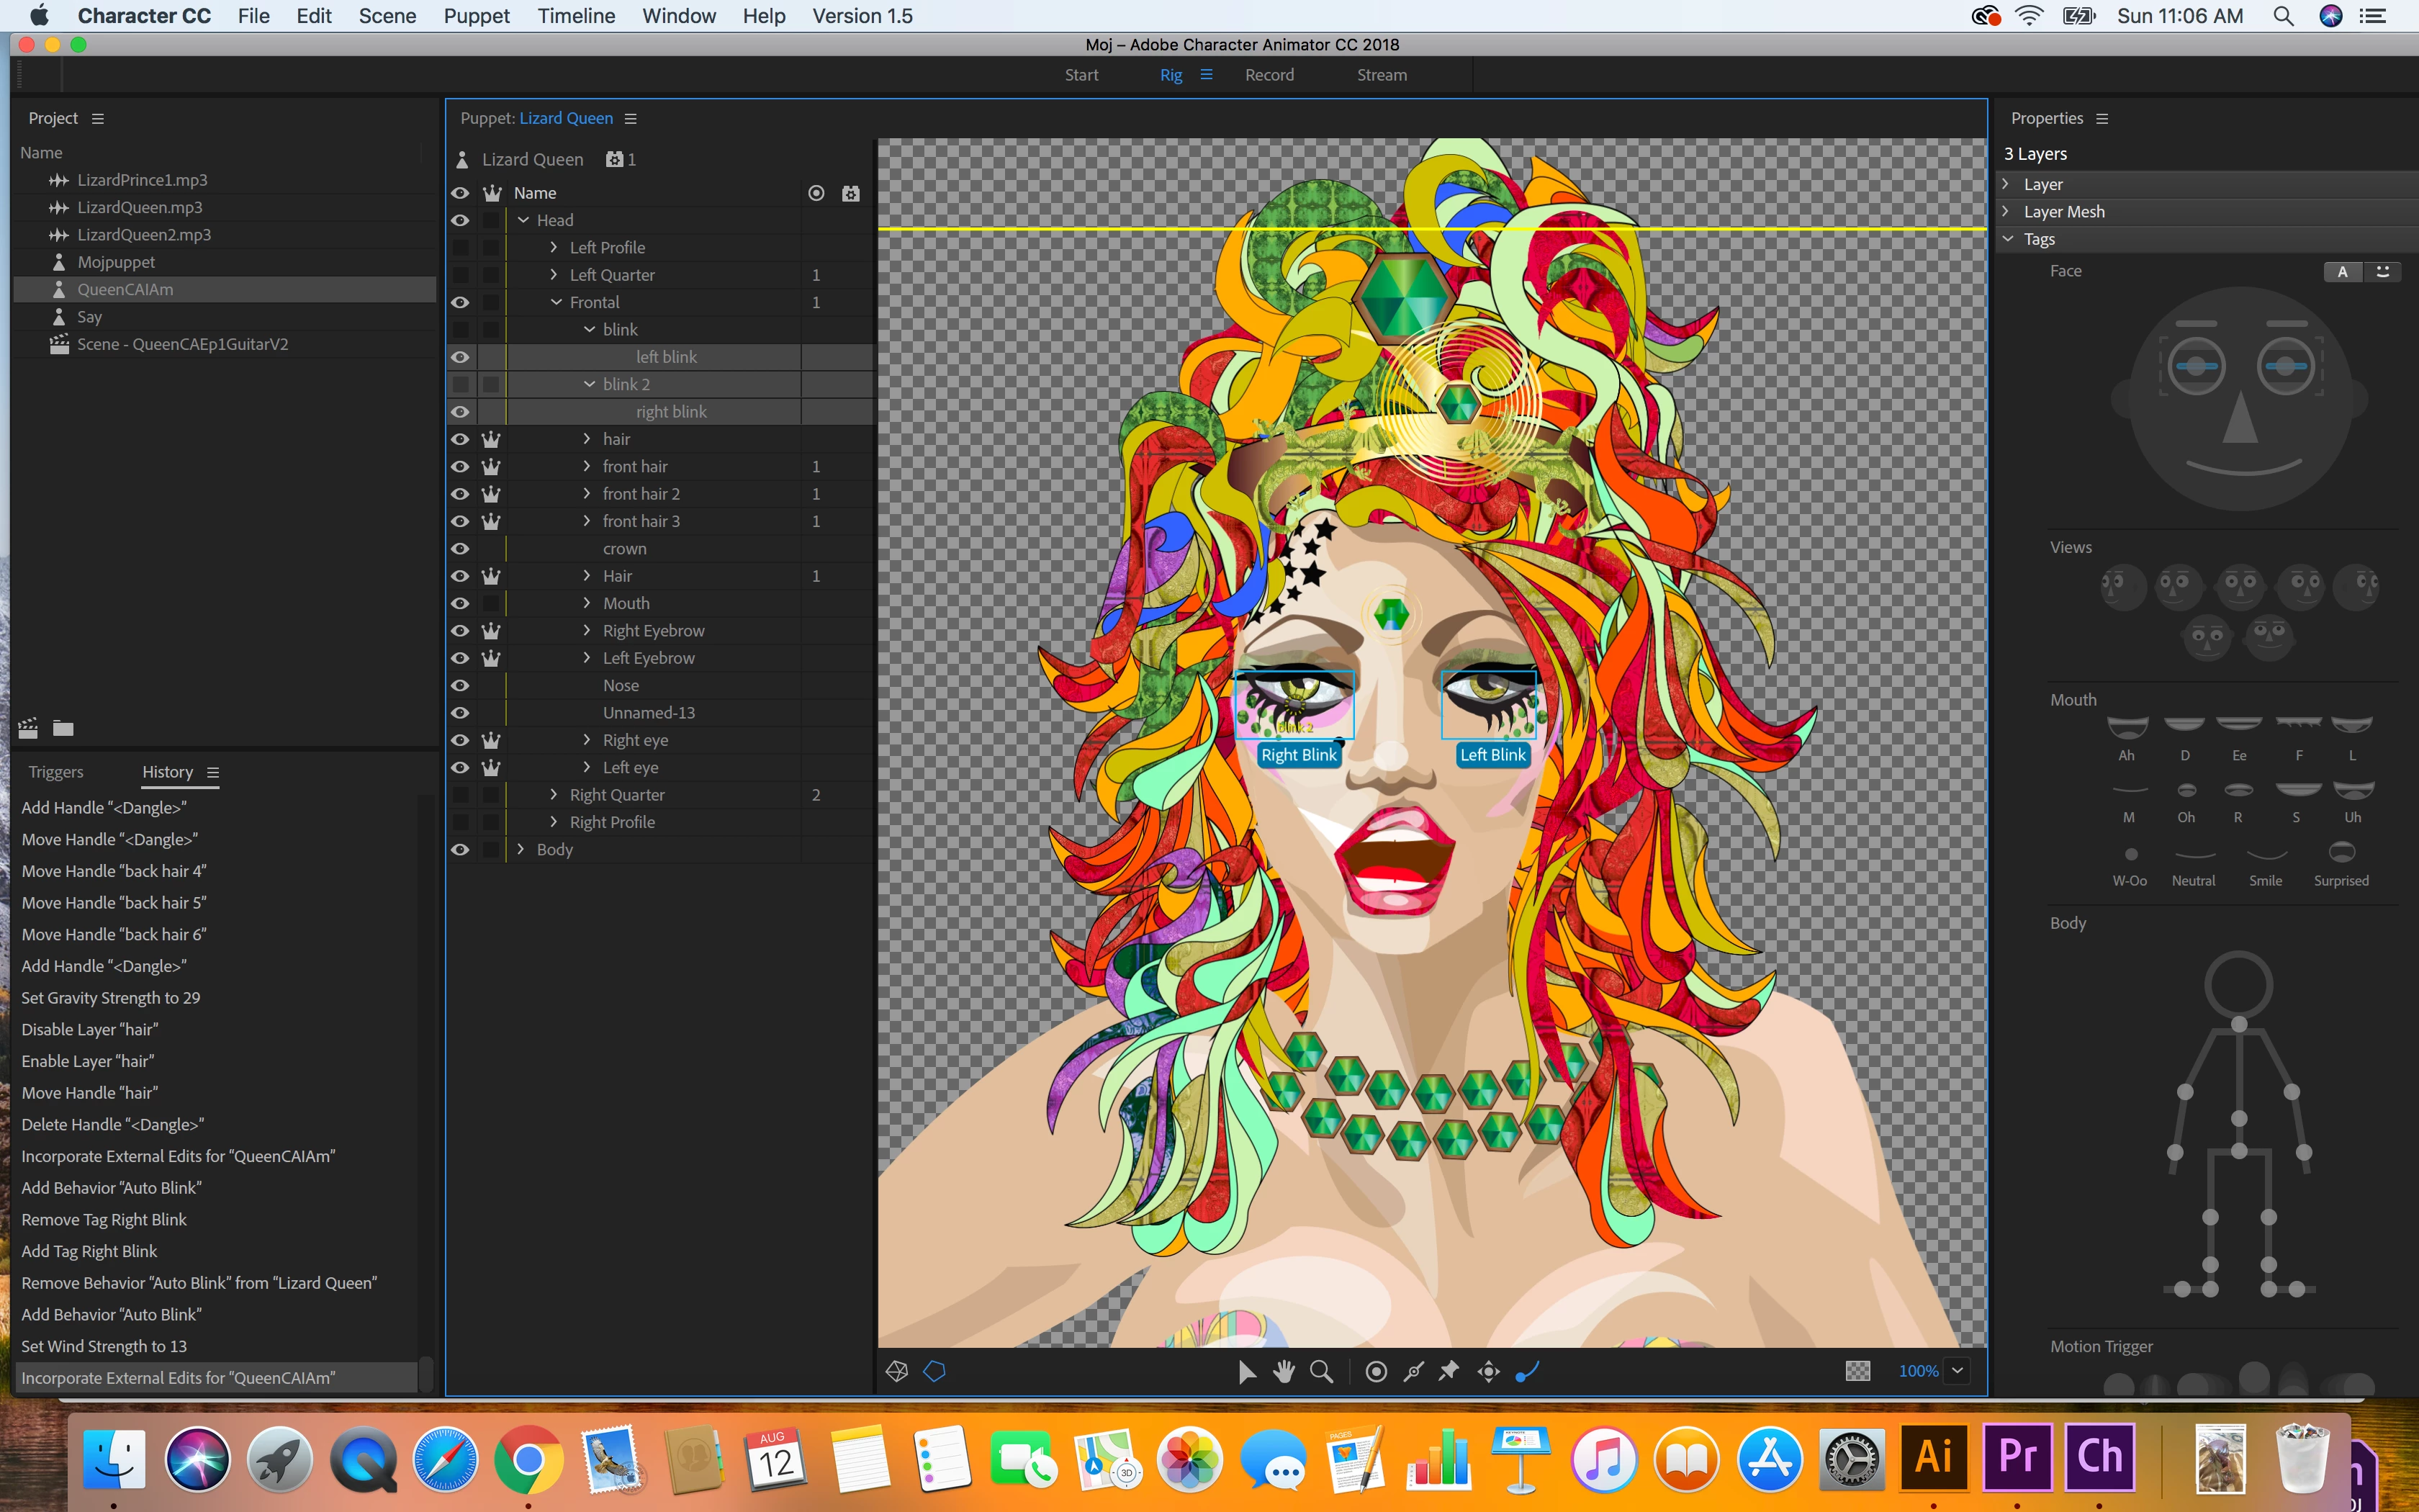Click head joint on body skeleton diagram
2419x1512 pixels.
[x=2239, y=985]
